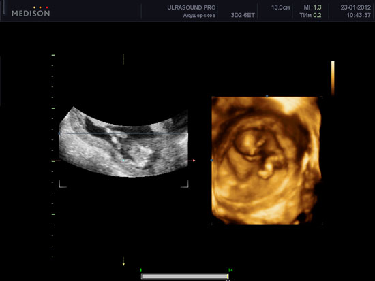Click the blue handle on the 3D render's left edge

click(211, 161)
